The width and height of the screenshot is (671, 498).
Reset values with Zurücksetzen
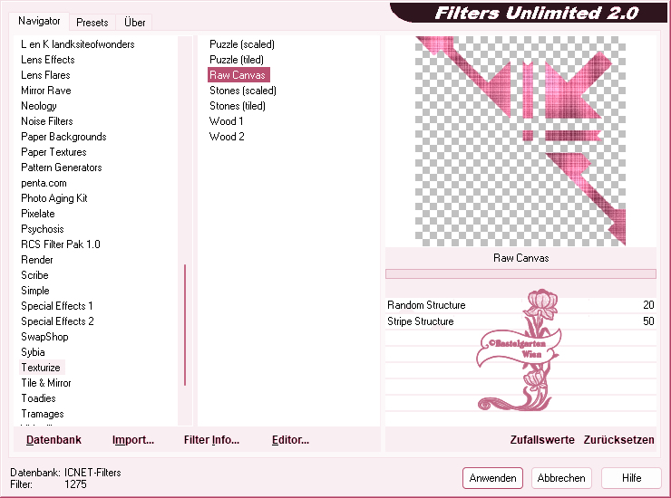point(618,440)
